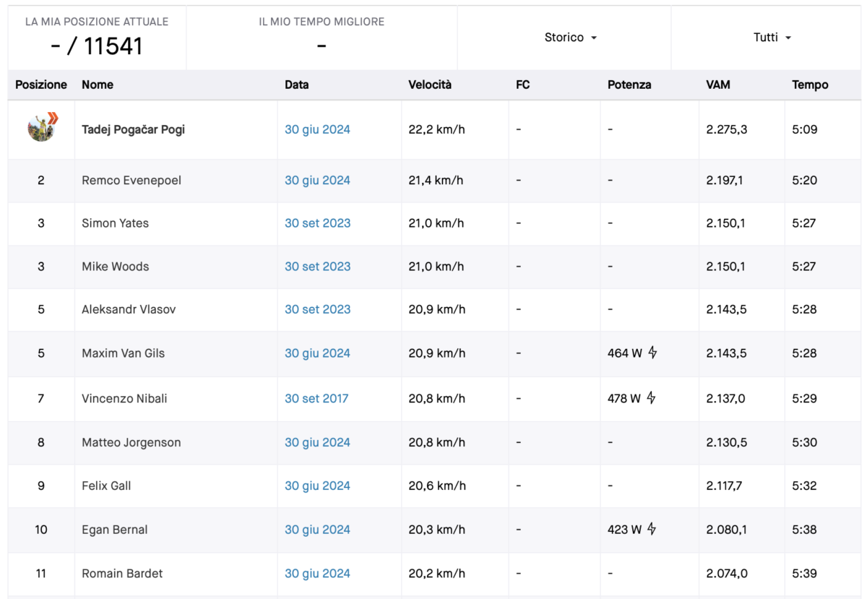Click Mike Woods' 30 set 2023 date link
867x599 pixels.
point(317,266)
